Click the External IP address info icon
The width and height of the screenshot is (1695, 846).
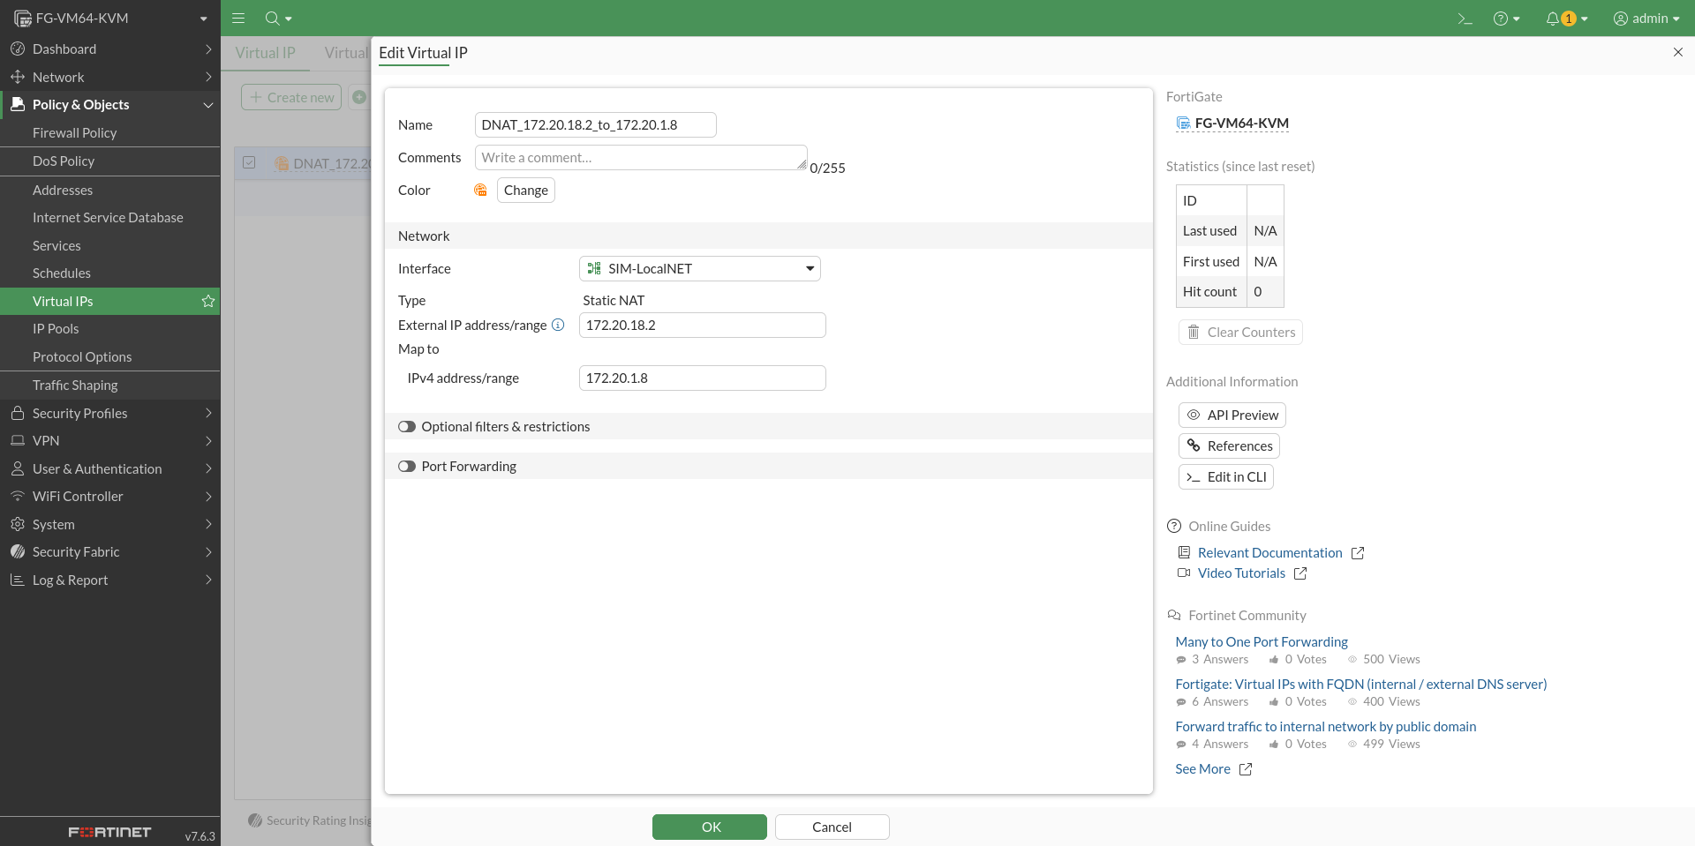[x=558, y=325]
